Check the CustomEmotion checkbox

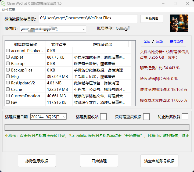pyautogui.click(x=8, y=96)
